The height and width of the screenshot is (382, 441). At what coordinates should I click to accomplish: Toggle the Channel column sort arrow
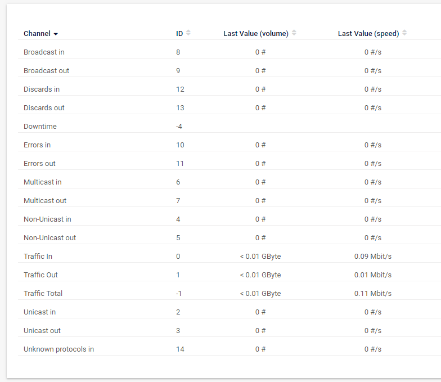(56, 34)
